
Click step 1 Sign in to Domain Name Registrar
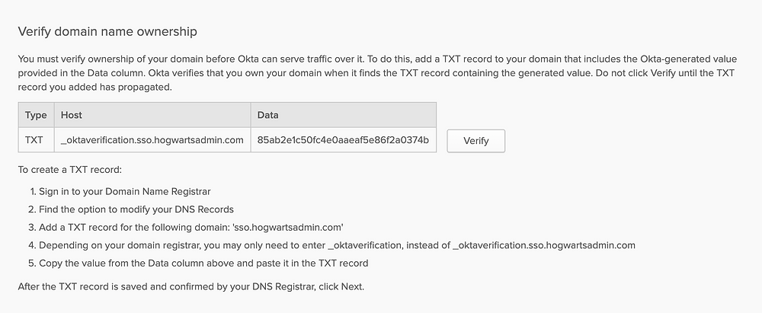[x=125, y=191]
